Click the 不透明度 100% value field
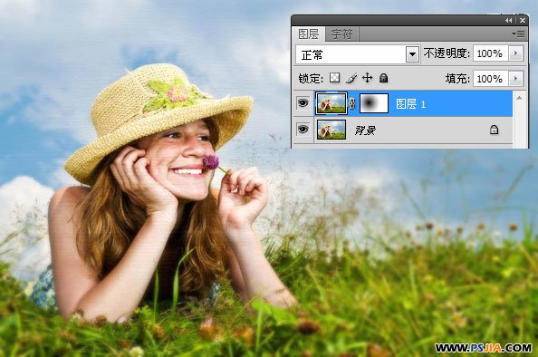 [x=490, y=53]
